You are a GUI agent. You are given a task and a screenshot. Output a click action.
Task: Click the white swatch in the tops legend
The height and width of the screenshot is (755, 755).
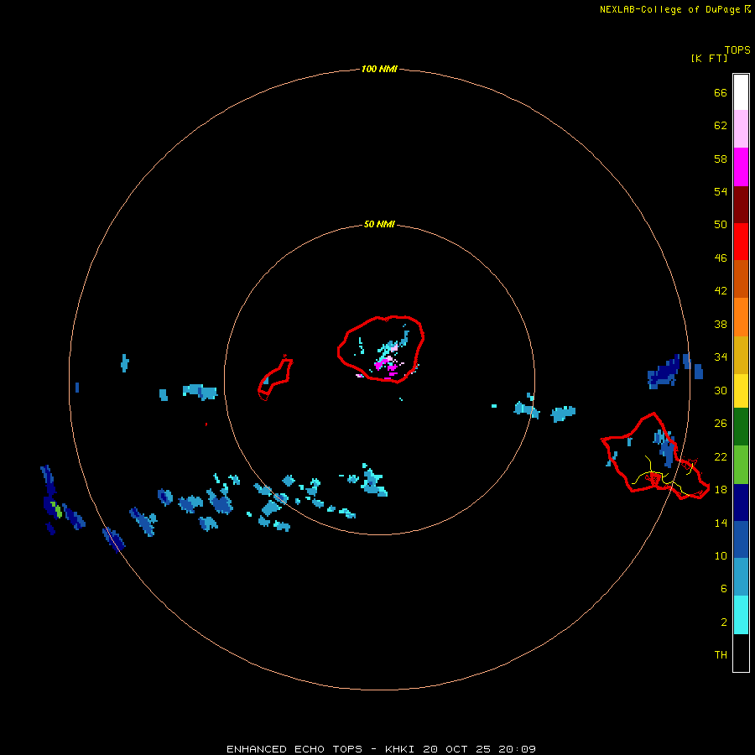(x=741, y=92)
